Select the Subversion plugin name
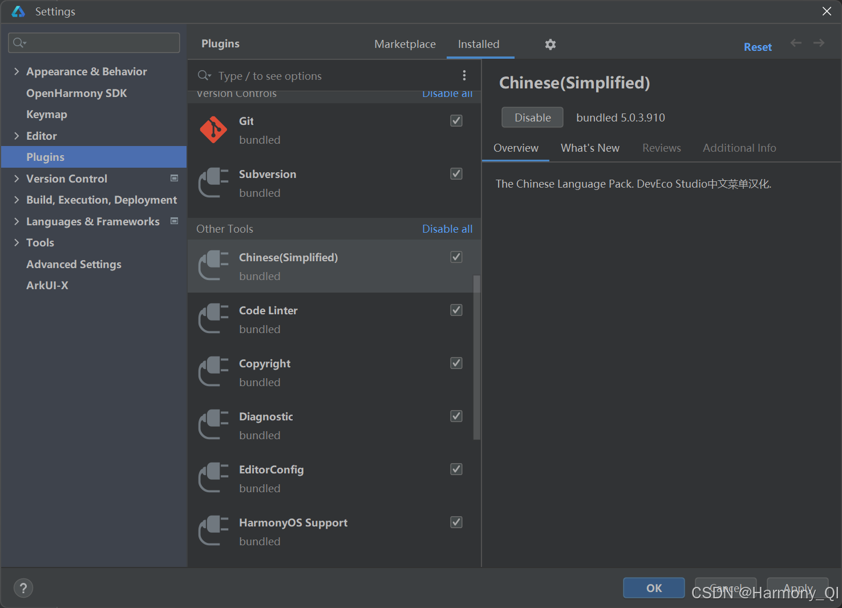Image resolution: width=842 pixels, height=608 pixels. coord(268,174)
